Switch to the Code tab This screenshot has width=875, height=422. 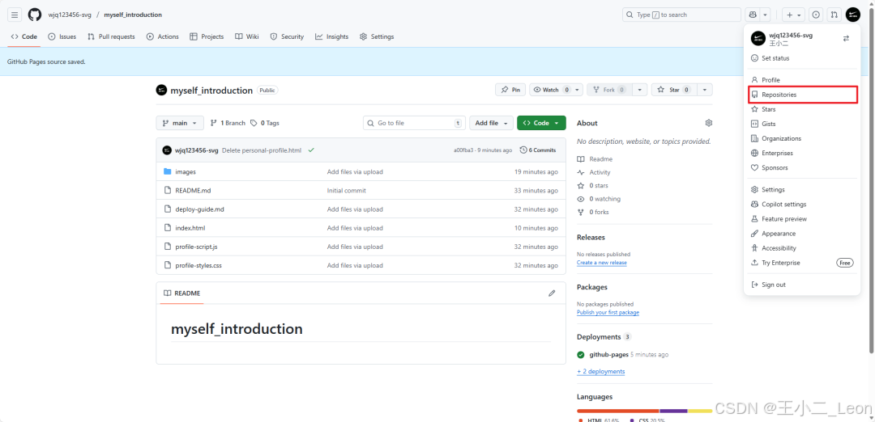coord(24,36)
